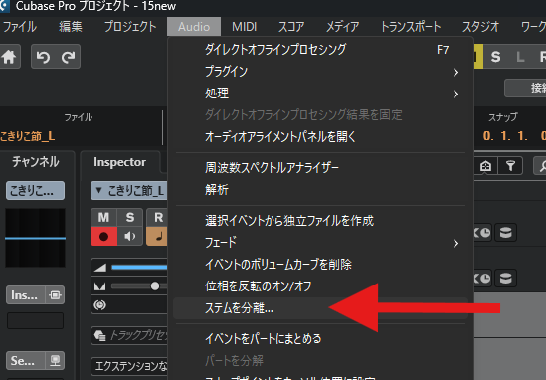Toggle 位相を反転のオン/オフ entry
The width and height of the screenshot is (546, 380).
pos(320,286)
